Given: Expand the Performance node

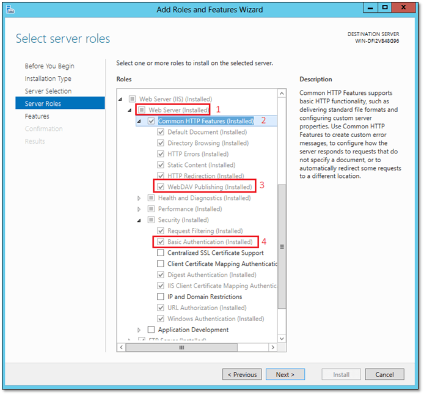Looking at the screenshot, I should coord(139,209).
